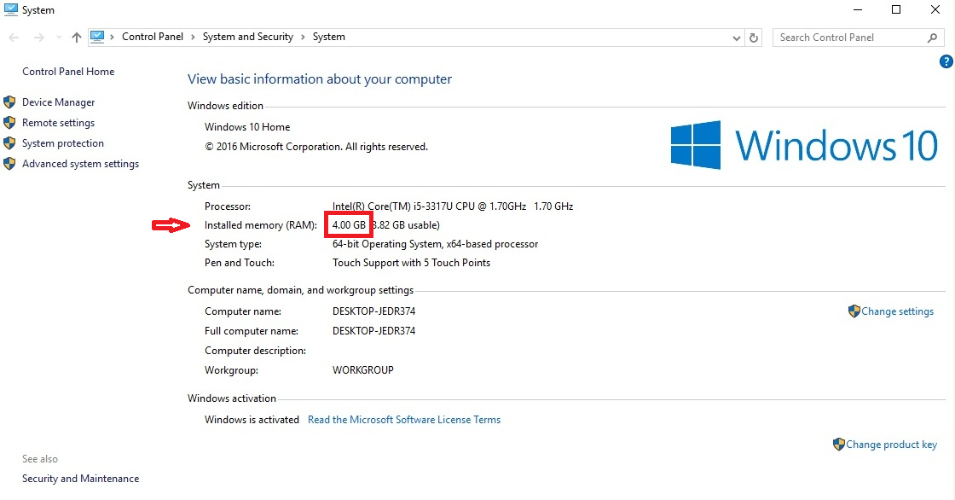The image size is (955, 500).
Task: Click the System window title icon
Action: [10, 9]
